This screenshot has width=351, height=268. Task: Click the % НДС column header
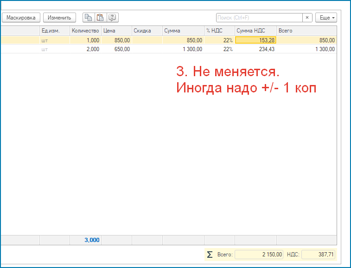(219, 31)
